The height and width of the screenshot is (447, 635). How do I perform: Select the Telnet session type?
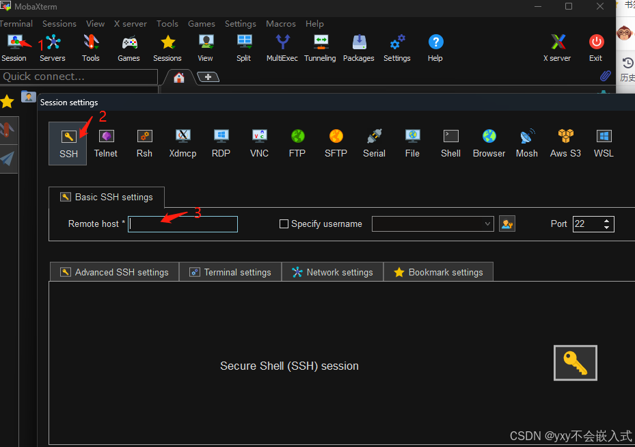[106, 144]
